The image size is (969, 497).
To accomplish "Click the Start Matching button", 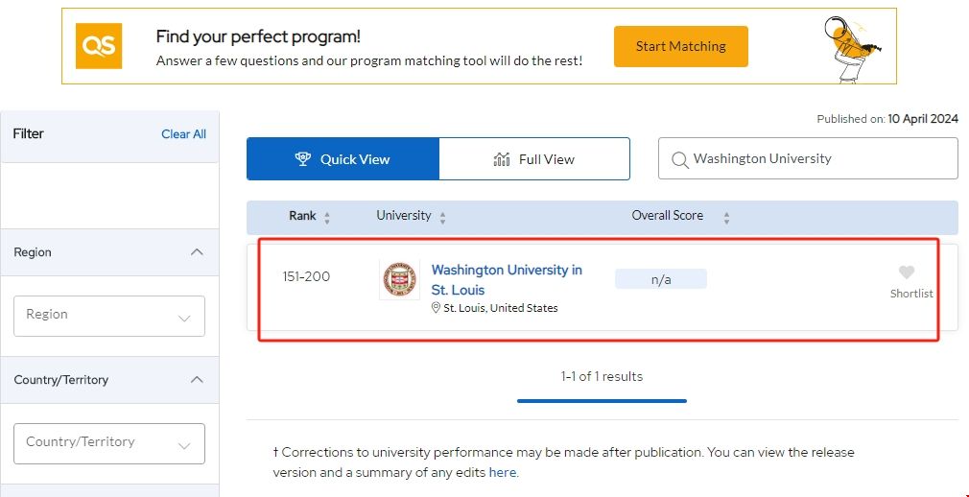I will [680, 46].
